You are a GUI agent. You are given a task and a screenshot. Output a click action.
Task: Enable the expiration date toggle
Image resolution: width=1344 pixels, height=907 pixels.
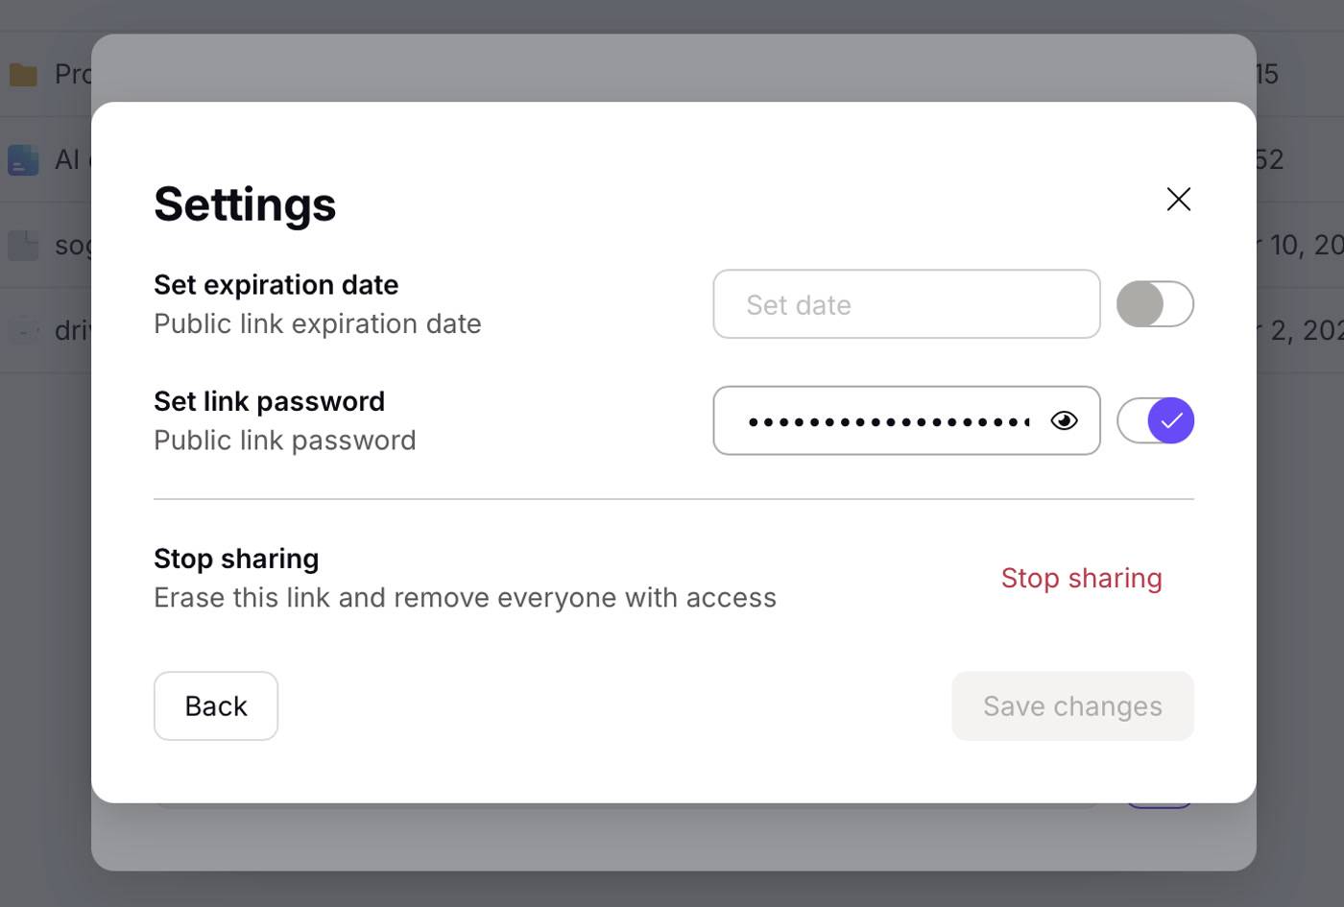point(1155,304)
